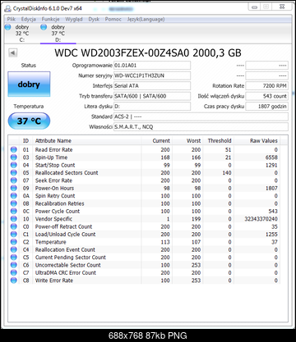The height and width of the screenshot is (342, 296).
Task: Click status icon for Spin Retry Count
Action: [13, 196]
